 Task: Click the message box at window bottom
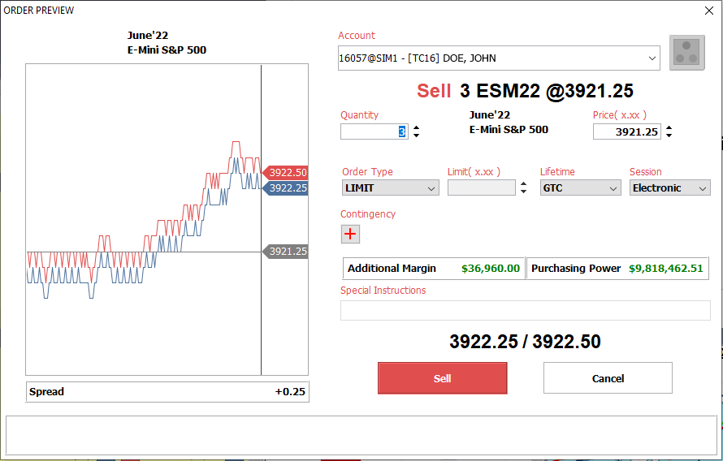361,435
